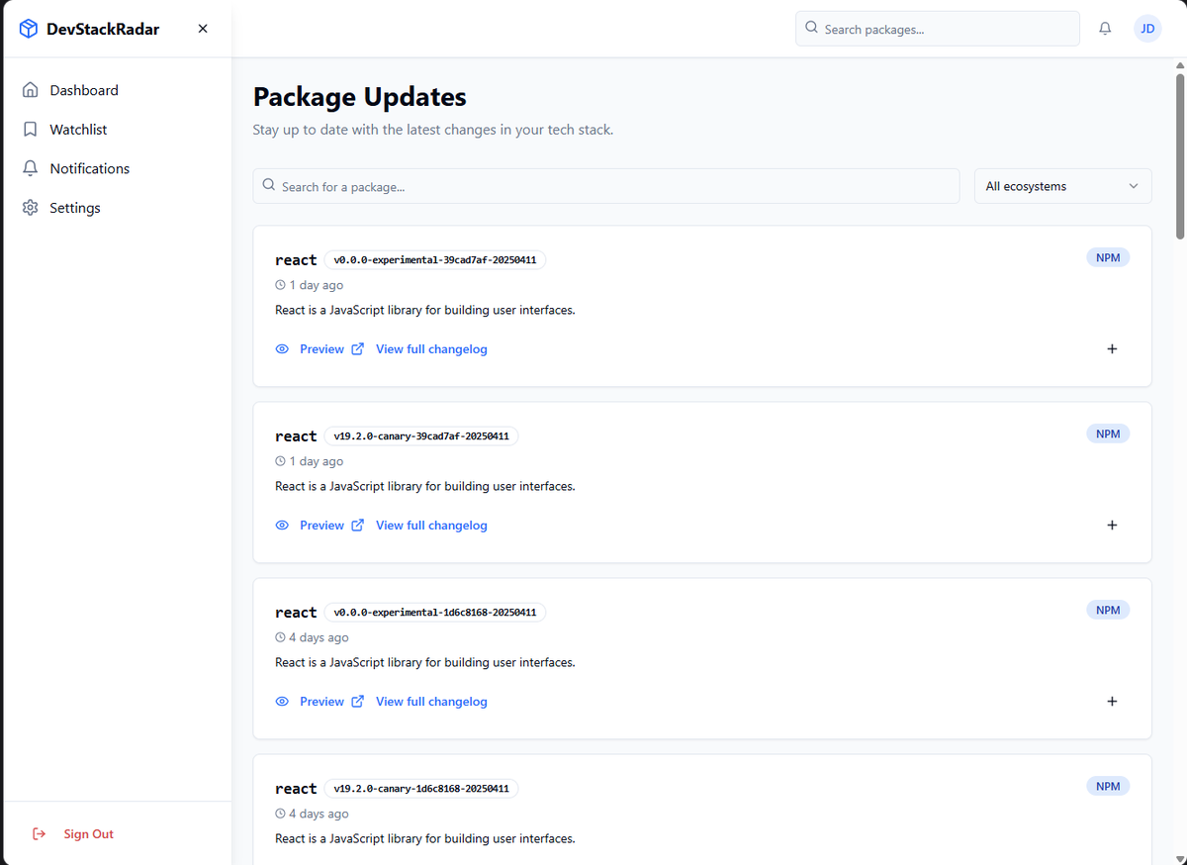This screenshot has height=865, width=1187.
Task: Click version tag v19.2.0-canary-1d6c8168-20250411
Action: tap(421, 789)
